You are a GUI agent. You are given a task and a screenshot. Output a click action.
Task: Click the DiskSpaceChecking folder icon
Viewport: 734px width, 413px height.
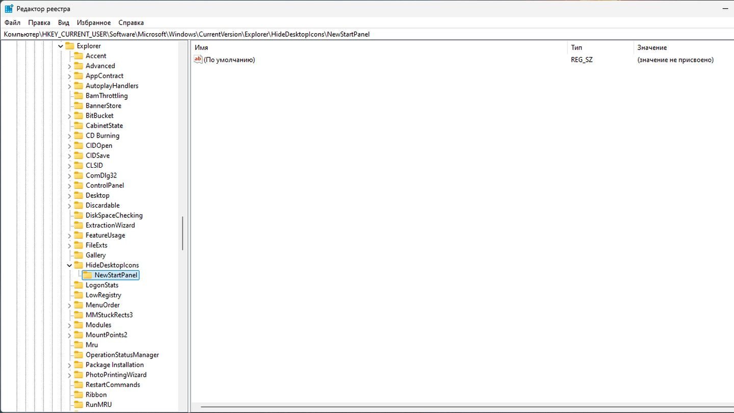(78, 215)
